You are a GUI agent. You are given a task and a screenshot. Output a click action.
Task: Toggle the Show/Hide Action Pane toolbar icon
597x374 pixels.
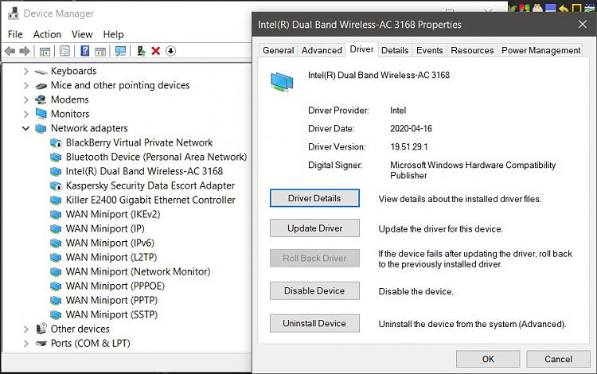100,51
